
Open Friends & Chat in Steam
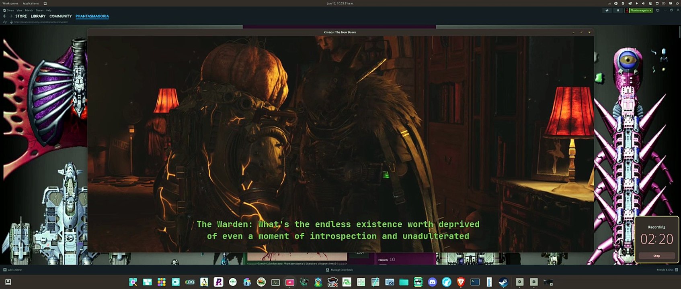(x=667, y=270)
